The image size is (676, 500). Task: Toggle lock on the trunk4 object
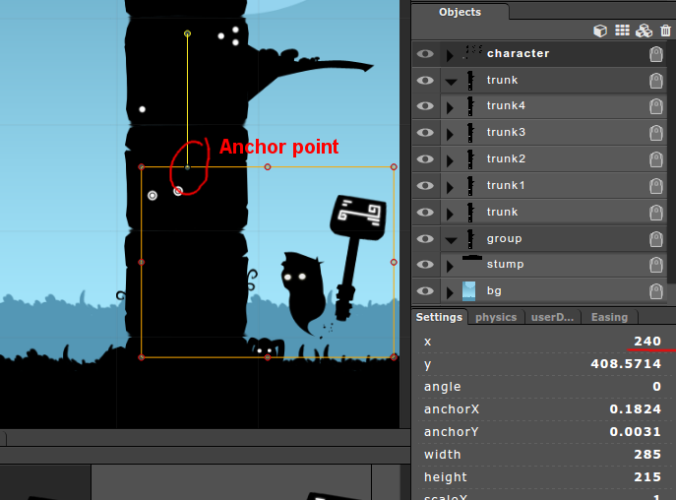coord(655,106)
